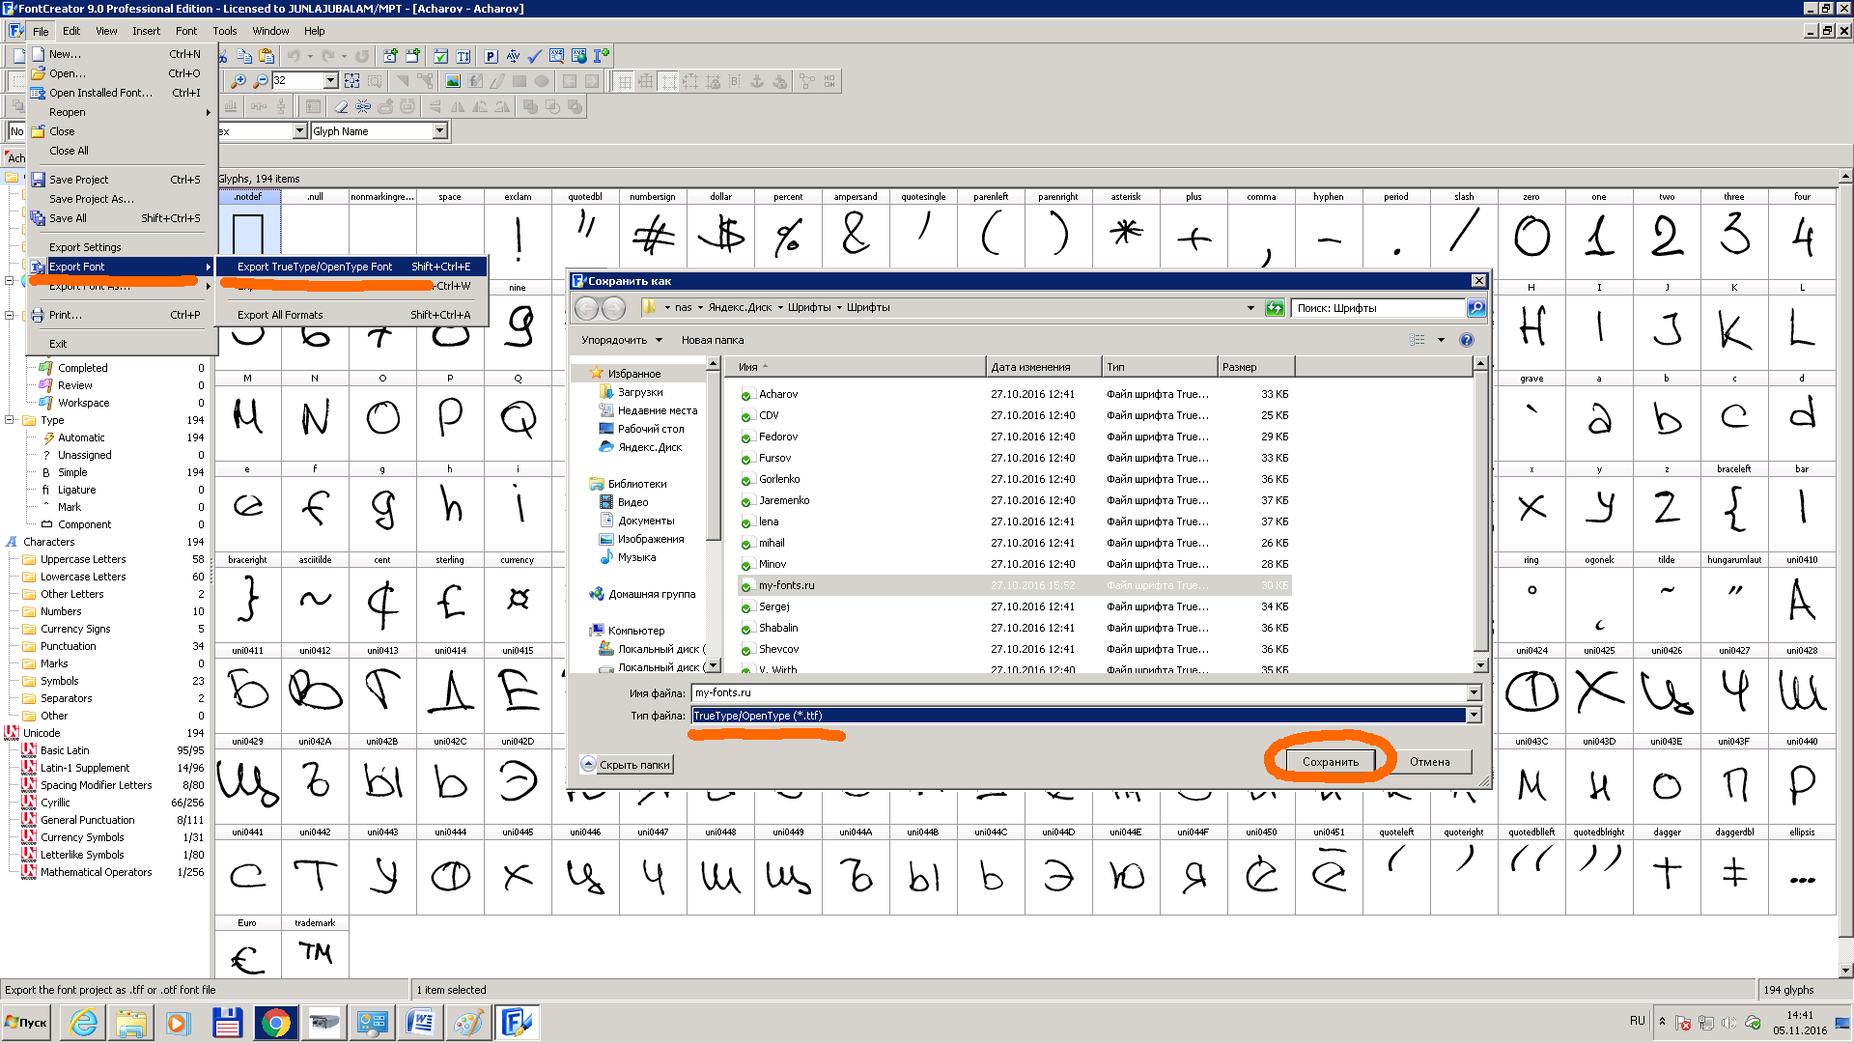Open the zoom level 32 dropdown
This screenshot has height=1043, width=1854.
pyautogui.click(x=330, y=81)
